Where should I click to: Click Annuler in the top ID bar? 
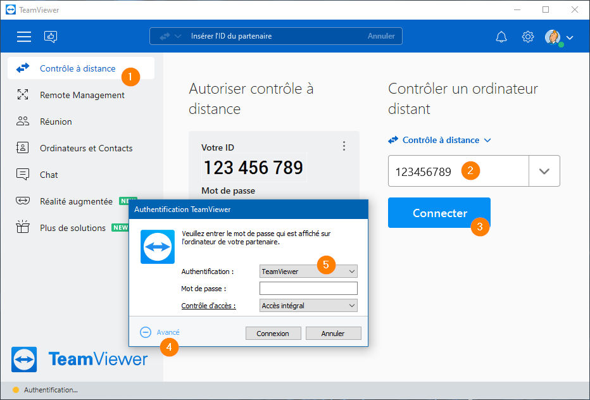[381, 36]
